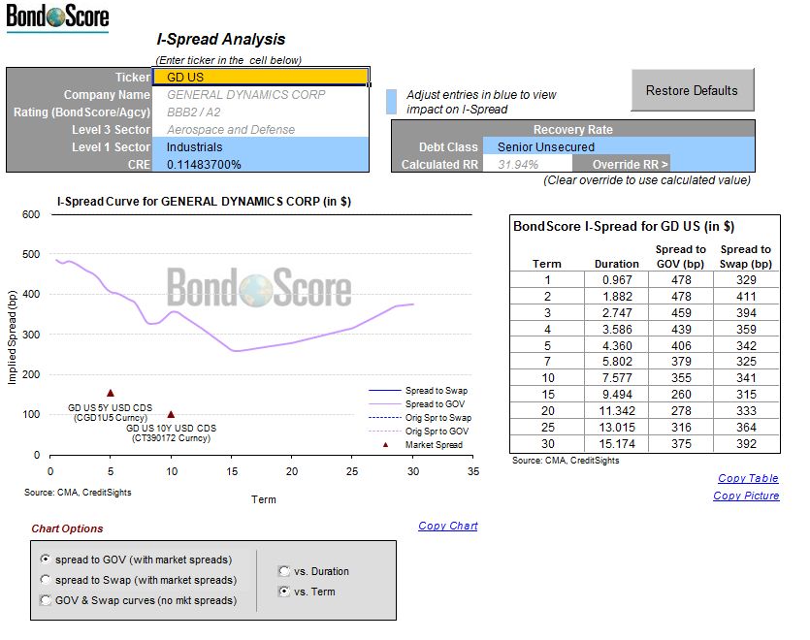Click the company name GENERAL DYNAMICS CORP
Viewport: 810px width, 640px height.
(245, 94)
